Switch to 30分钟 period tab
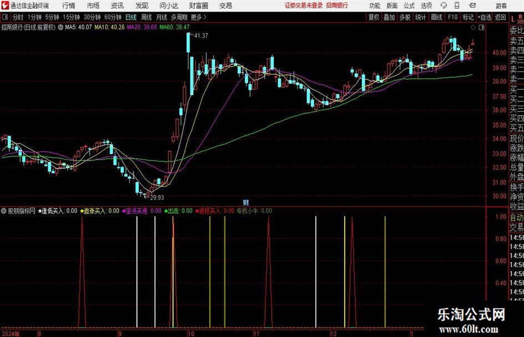Image resolution: width=524 pixels, height=337 pixels. pyautogui.click(x=92, y=17)
